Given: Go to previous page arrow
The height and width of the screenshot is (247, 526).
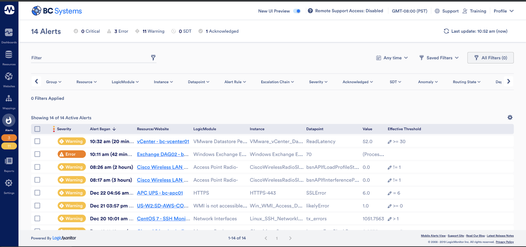Looking at the screenshot, I should [x=266, y=238].
